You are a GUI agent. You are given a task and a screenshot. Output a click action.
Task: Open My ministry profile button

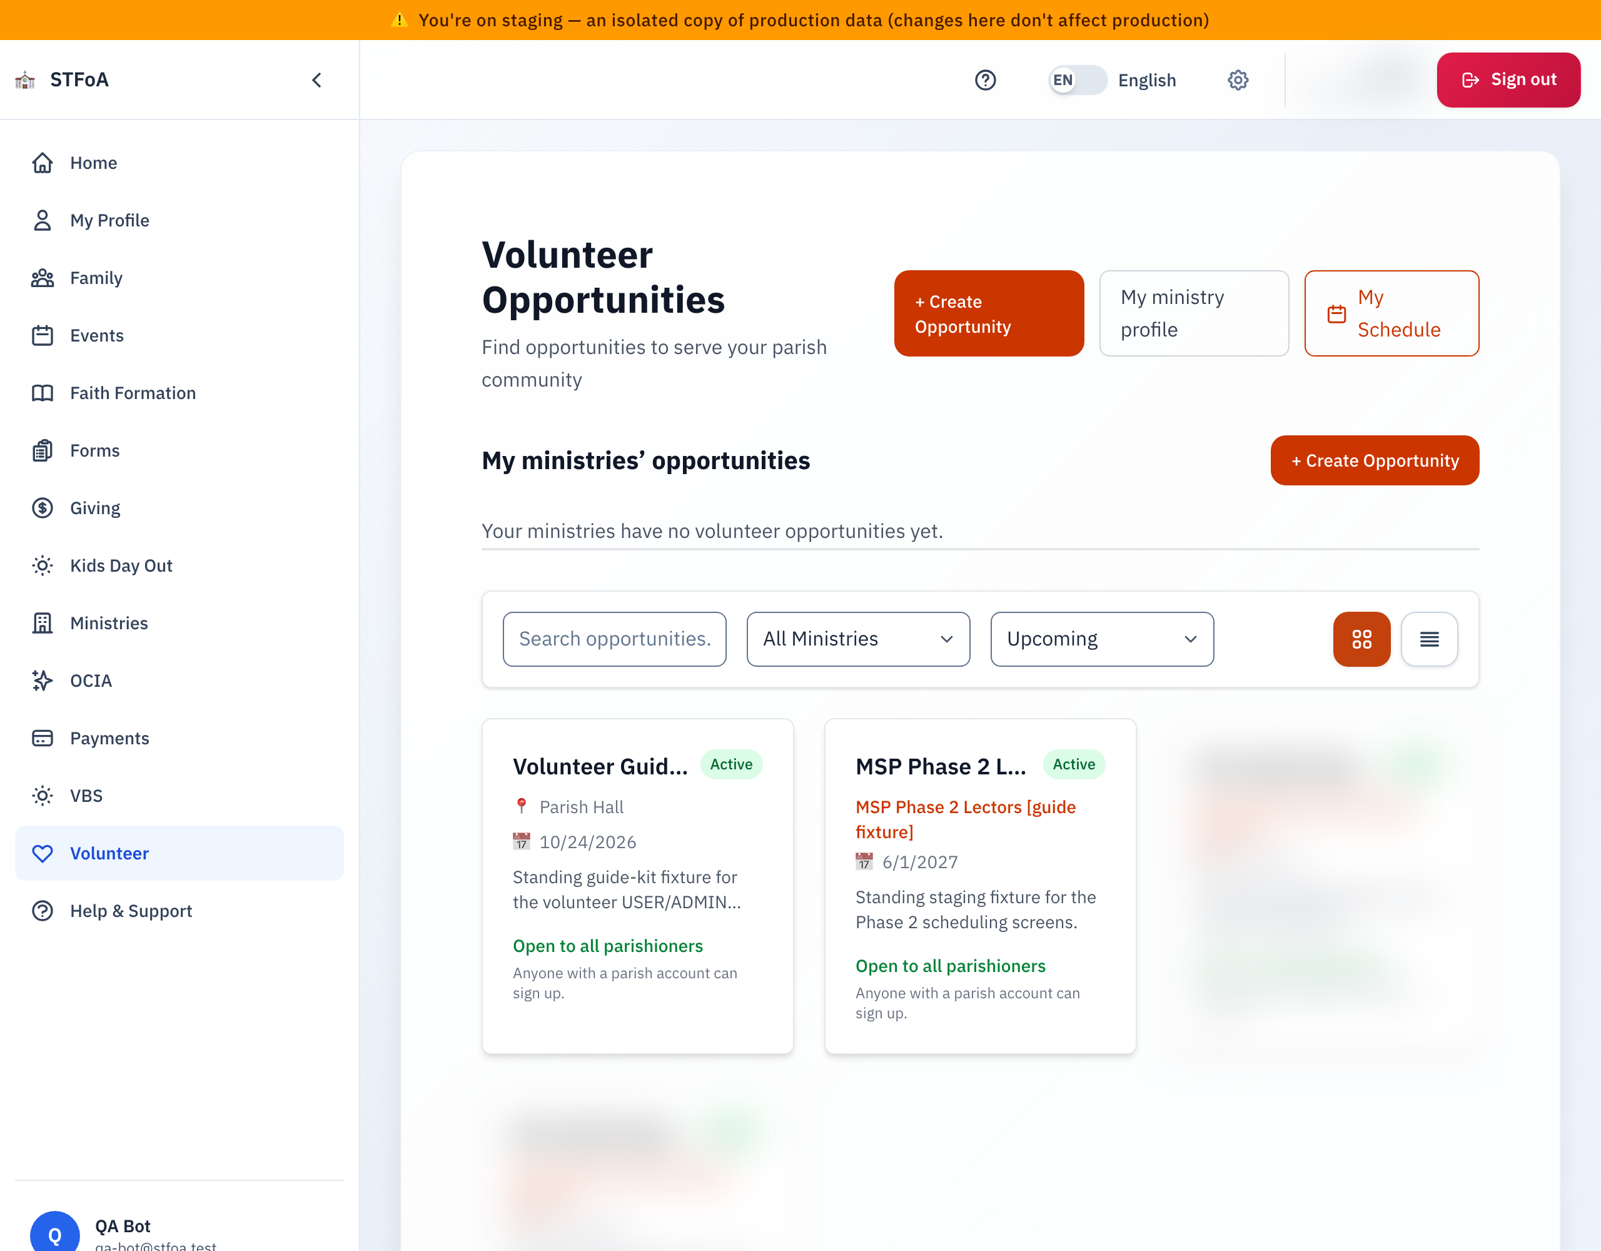click(x=1193, y=314)
